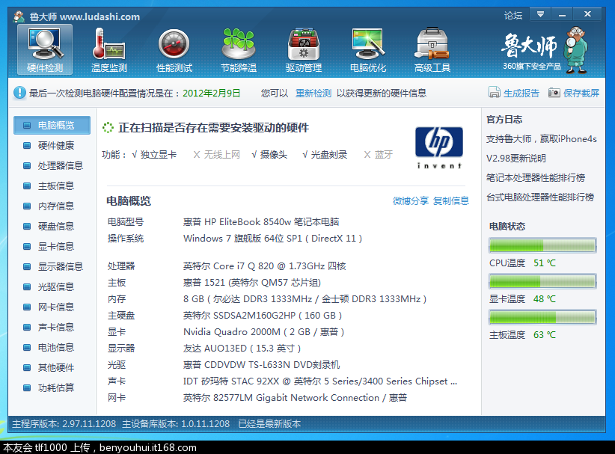Select 显卡信息 in the sidebar

coord(55,246)
